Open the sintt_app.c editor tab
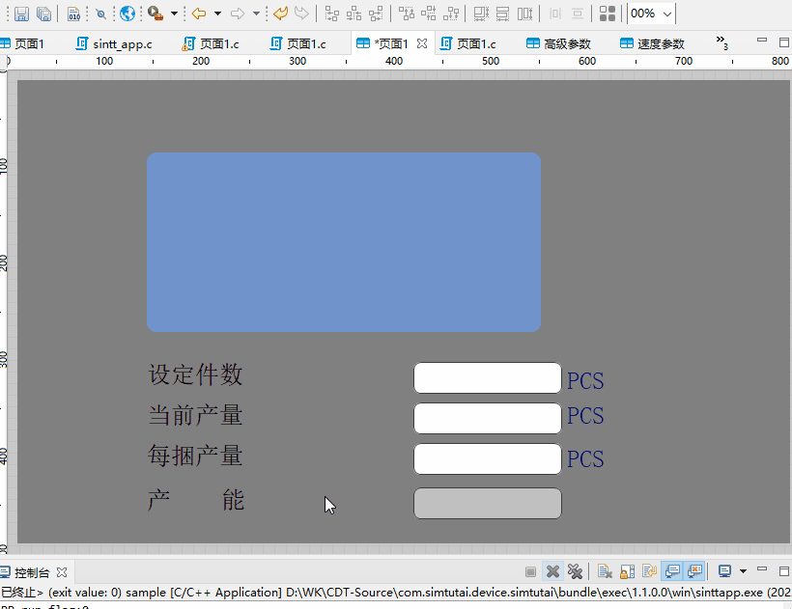The width and height of the screenshot is (792, 609). [x=113, y=42]
